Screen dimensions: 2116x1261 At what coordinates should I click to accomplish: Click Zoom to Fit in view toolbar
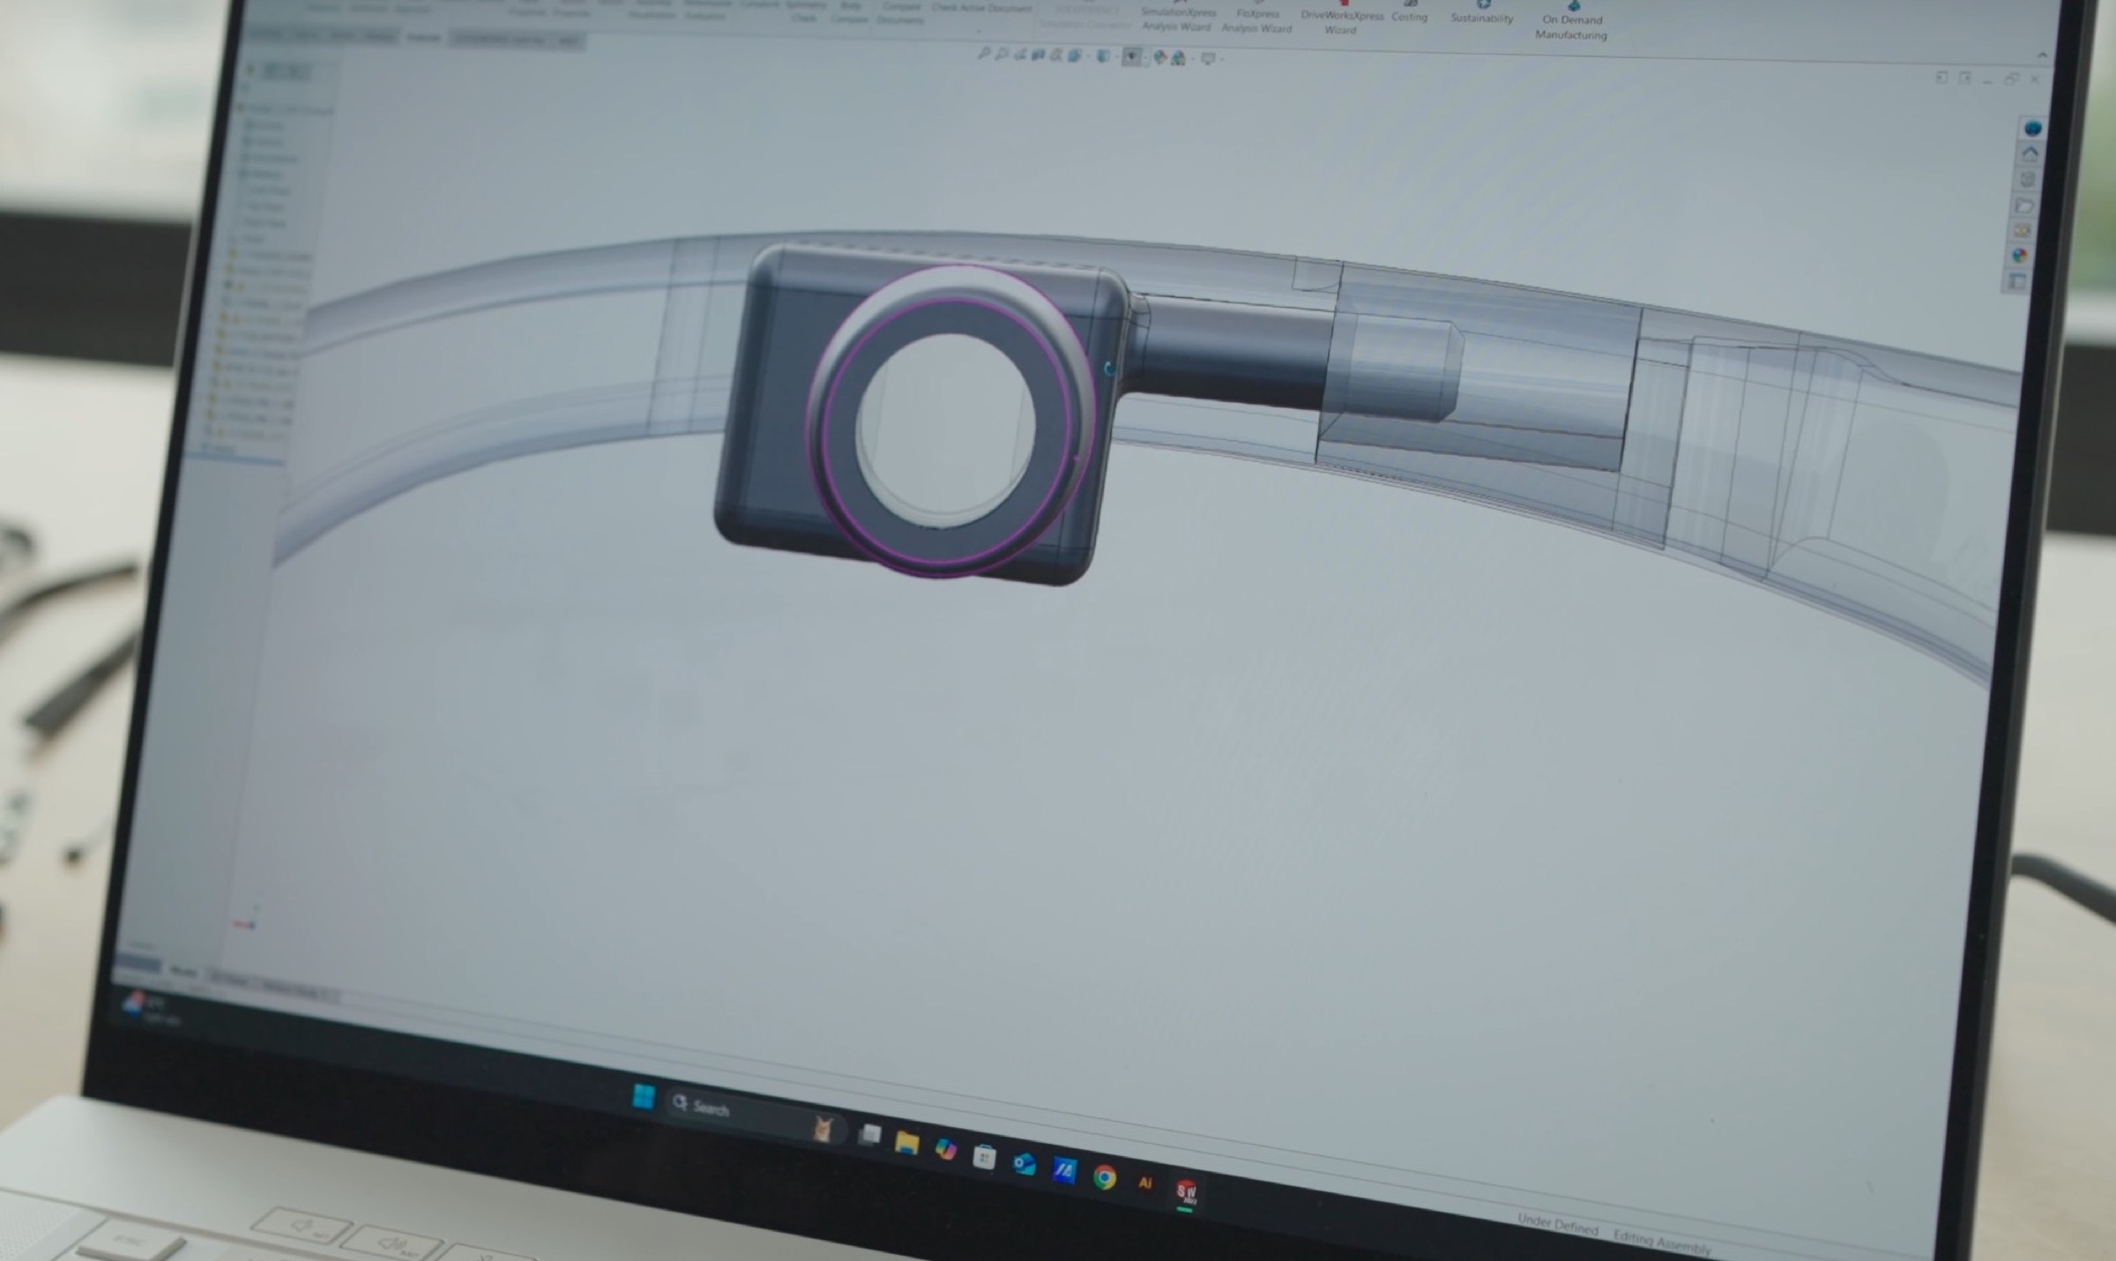pos(985,55)
